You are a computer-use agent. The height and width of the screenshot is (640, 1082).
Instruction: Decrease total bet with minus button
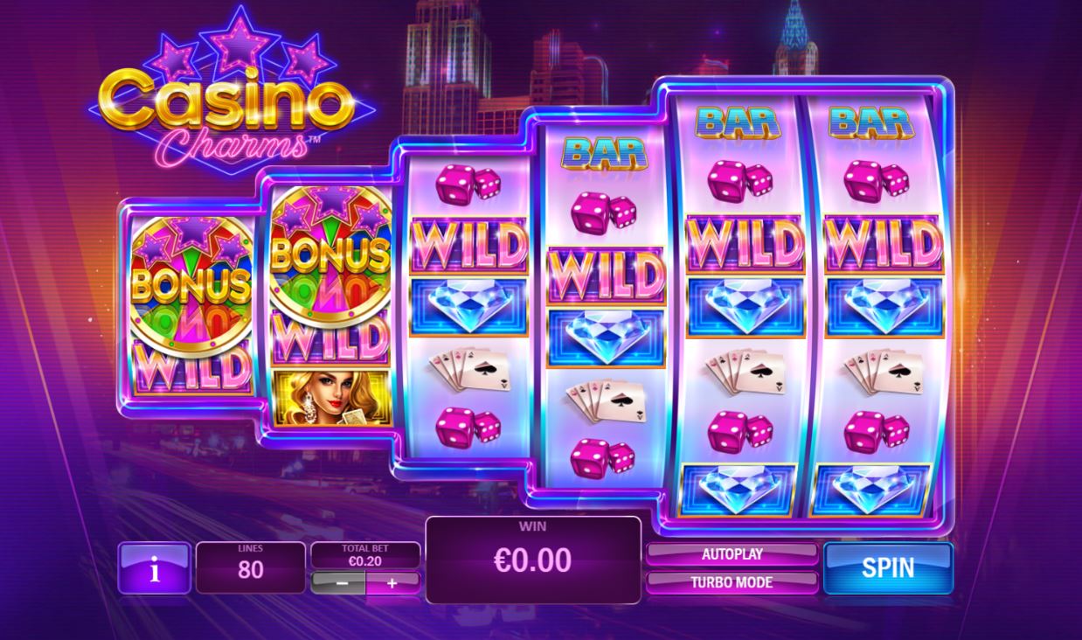click(339, 583)
